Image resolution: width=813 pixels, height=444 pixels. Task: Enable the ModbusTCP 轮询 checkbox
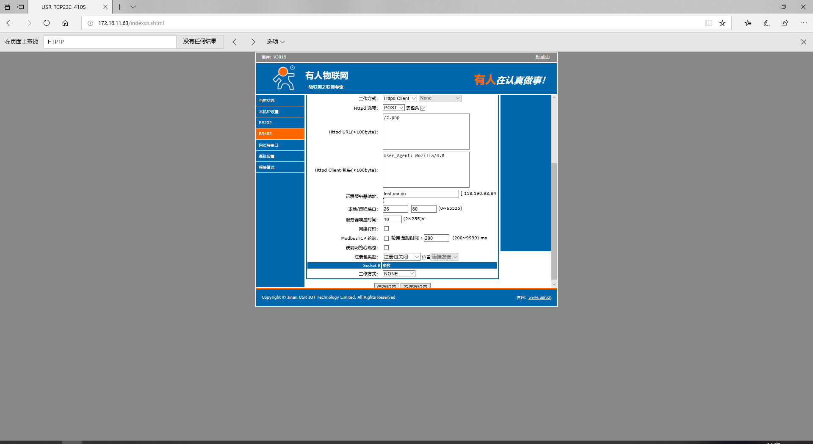386,238
